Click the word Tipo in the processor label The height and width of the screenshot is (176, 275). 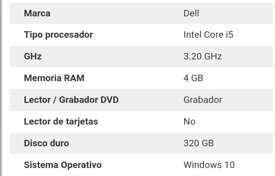[33, 35]
